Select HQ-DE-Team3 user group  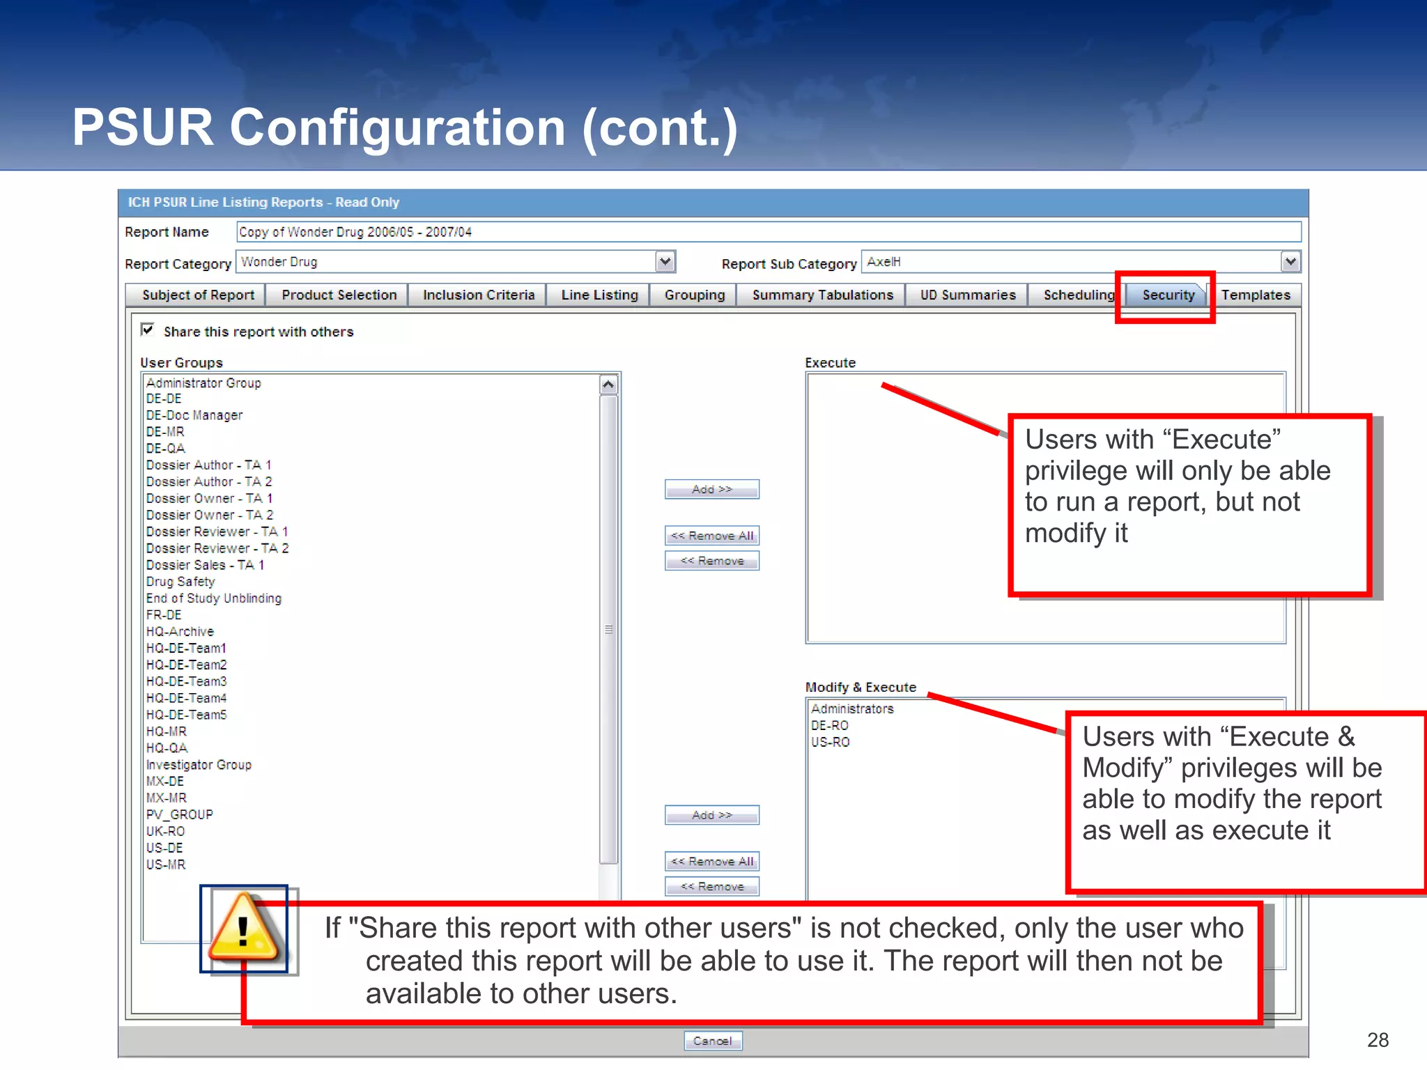point(186,681)
